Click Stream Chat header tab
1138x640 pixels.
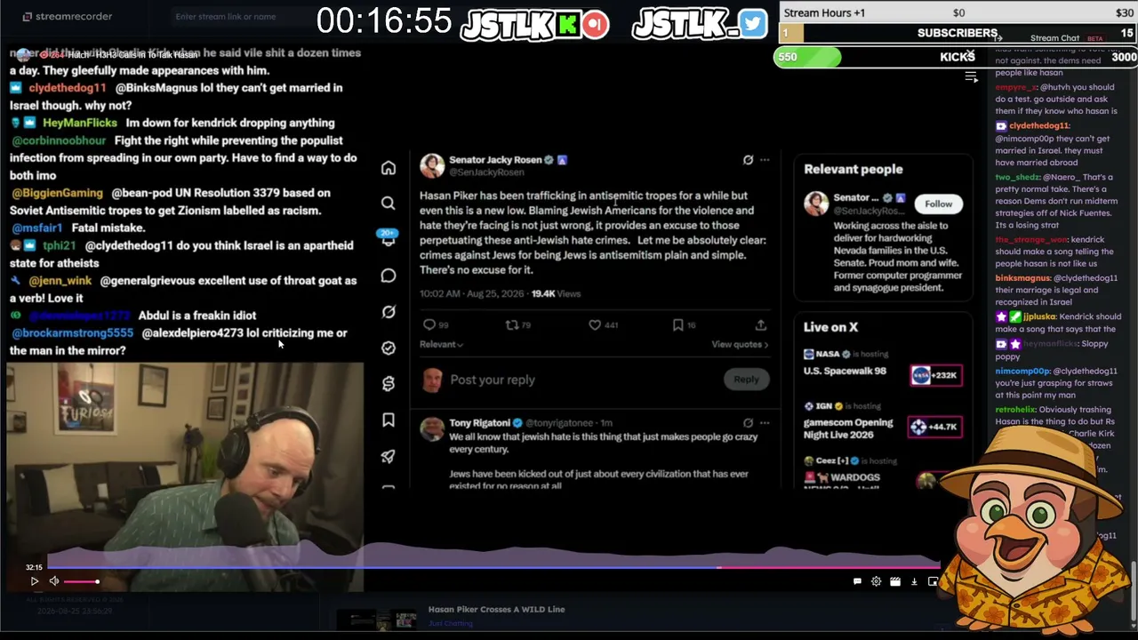[1054, 38]
